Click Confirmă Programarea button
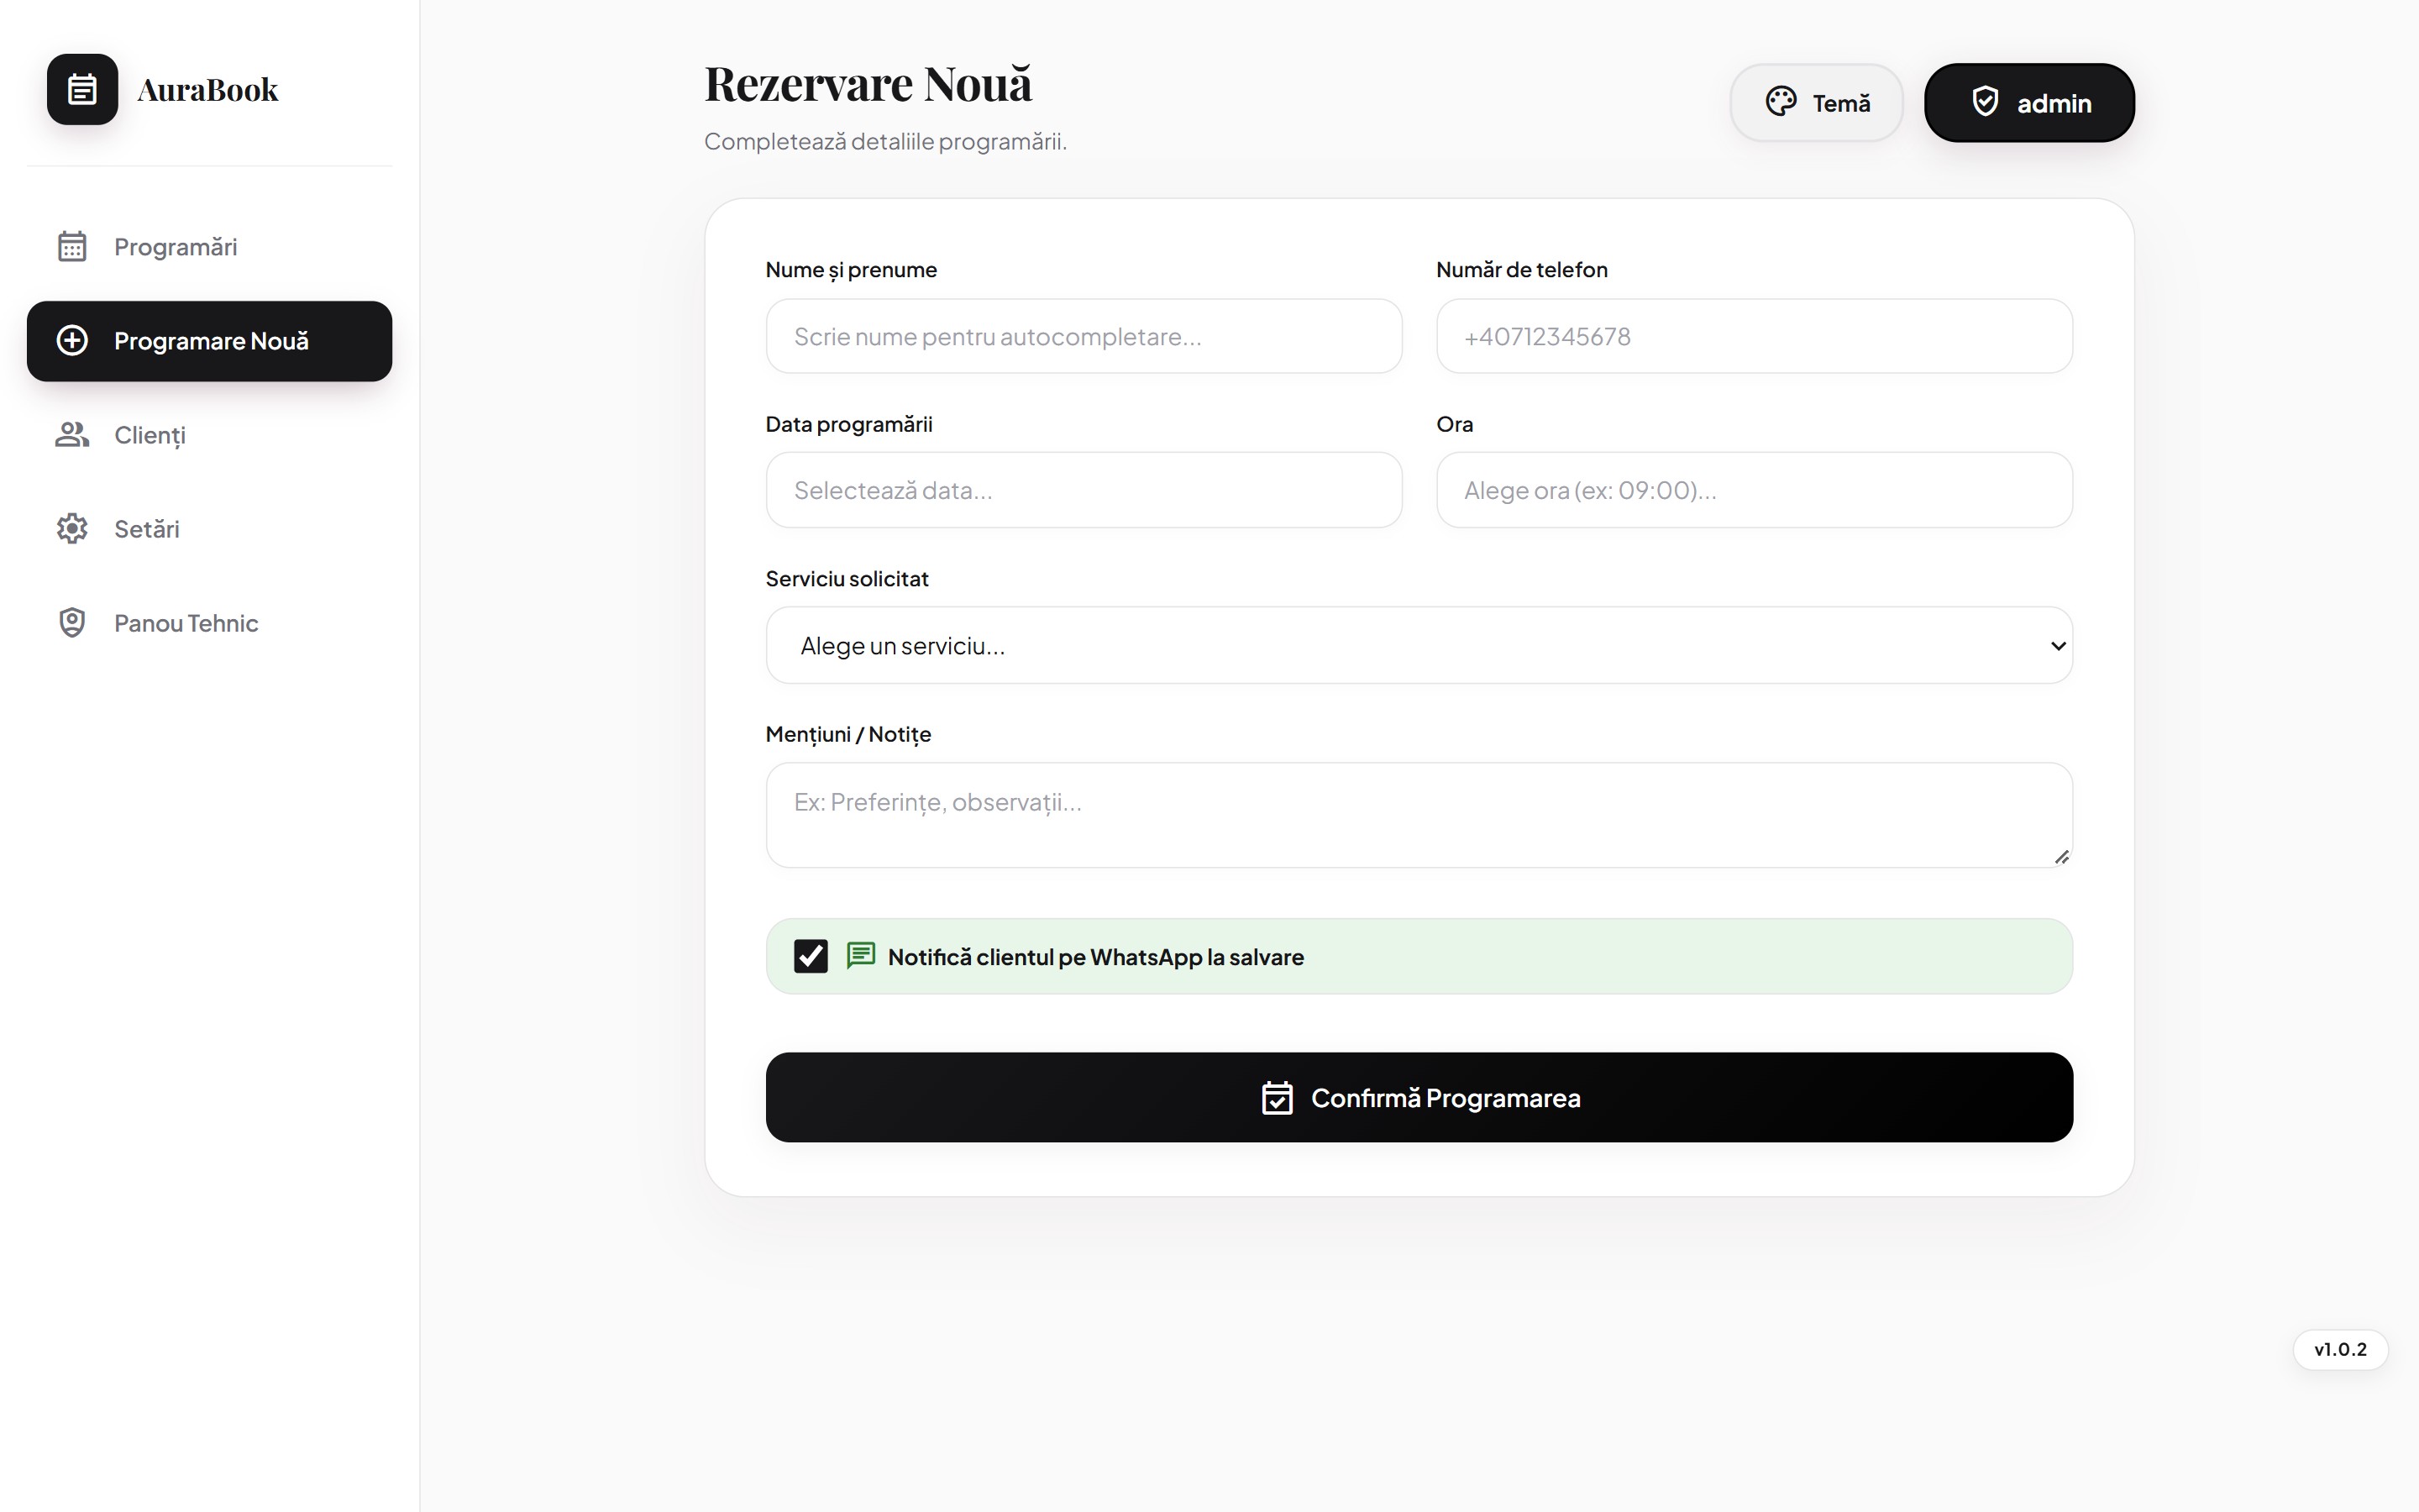The height and width of the screenshot is (1512, 2419). tap(1419, 1097)
